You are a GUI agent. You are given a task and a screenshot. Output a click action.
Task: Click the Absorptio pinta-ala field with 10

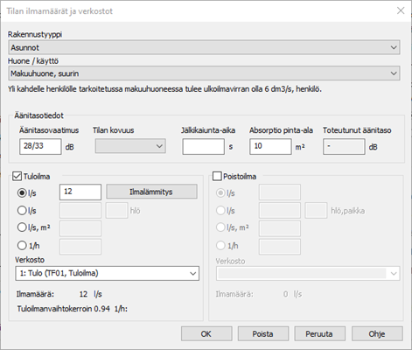[x=270, y=146]
